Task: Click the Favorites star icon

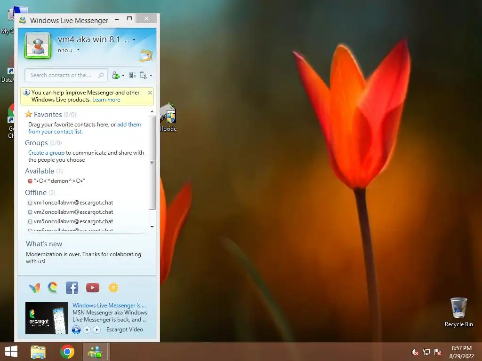Action: click(29, 114)
